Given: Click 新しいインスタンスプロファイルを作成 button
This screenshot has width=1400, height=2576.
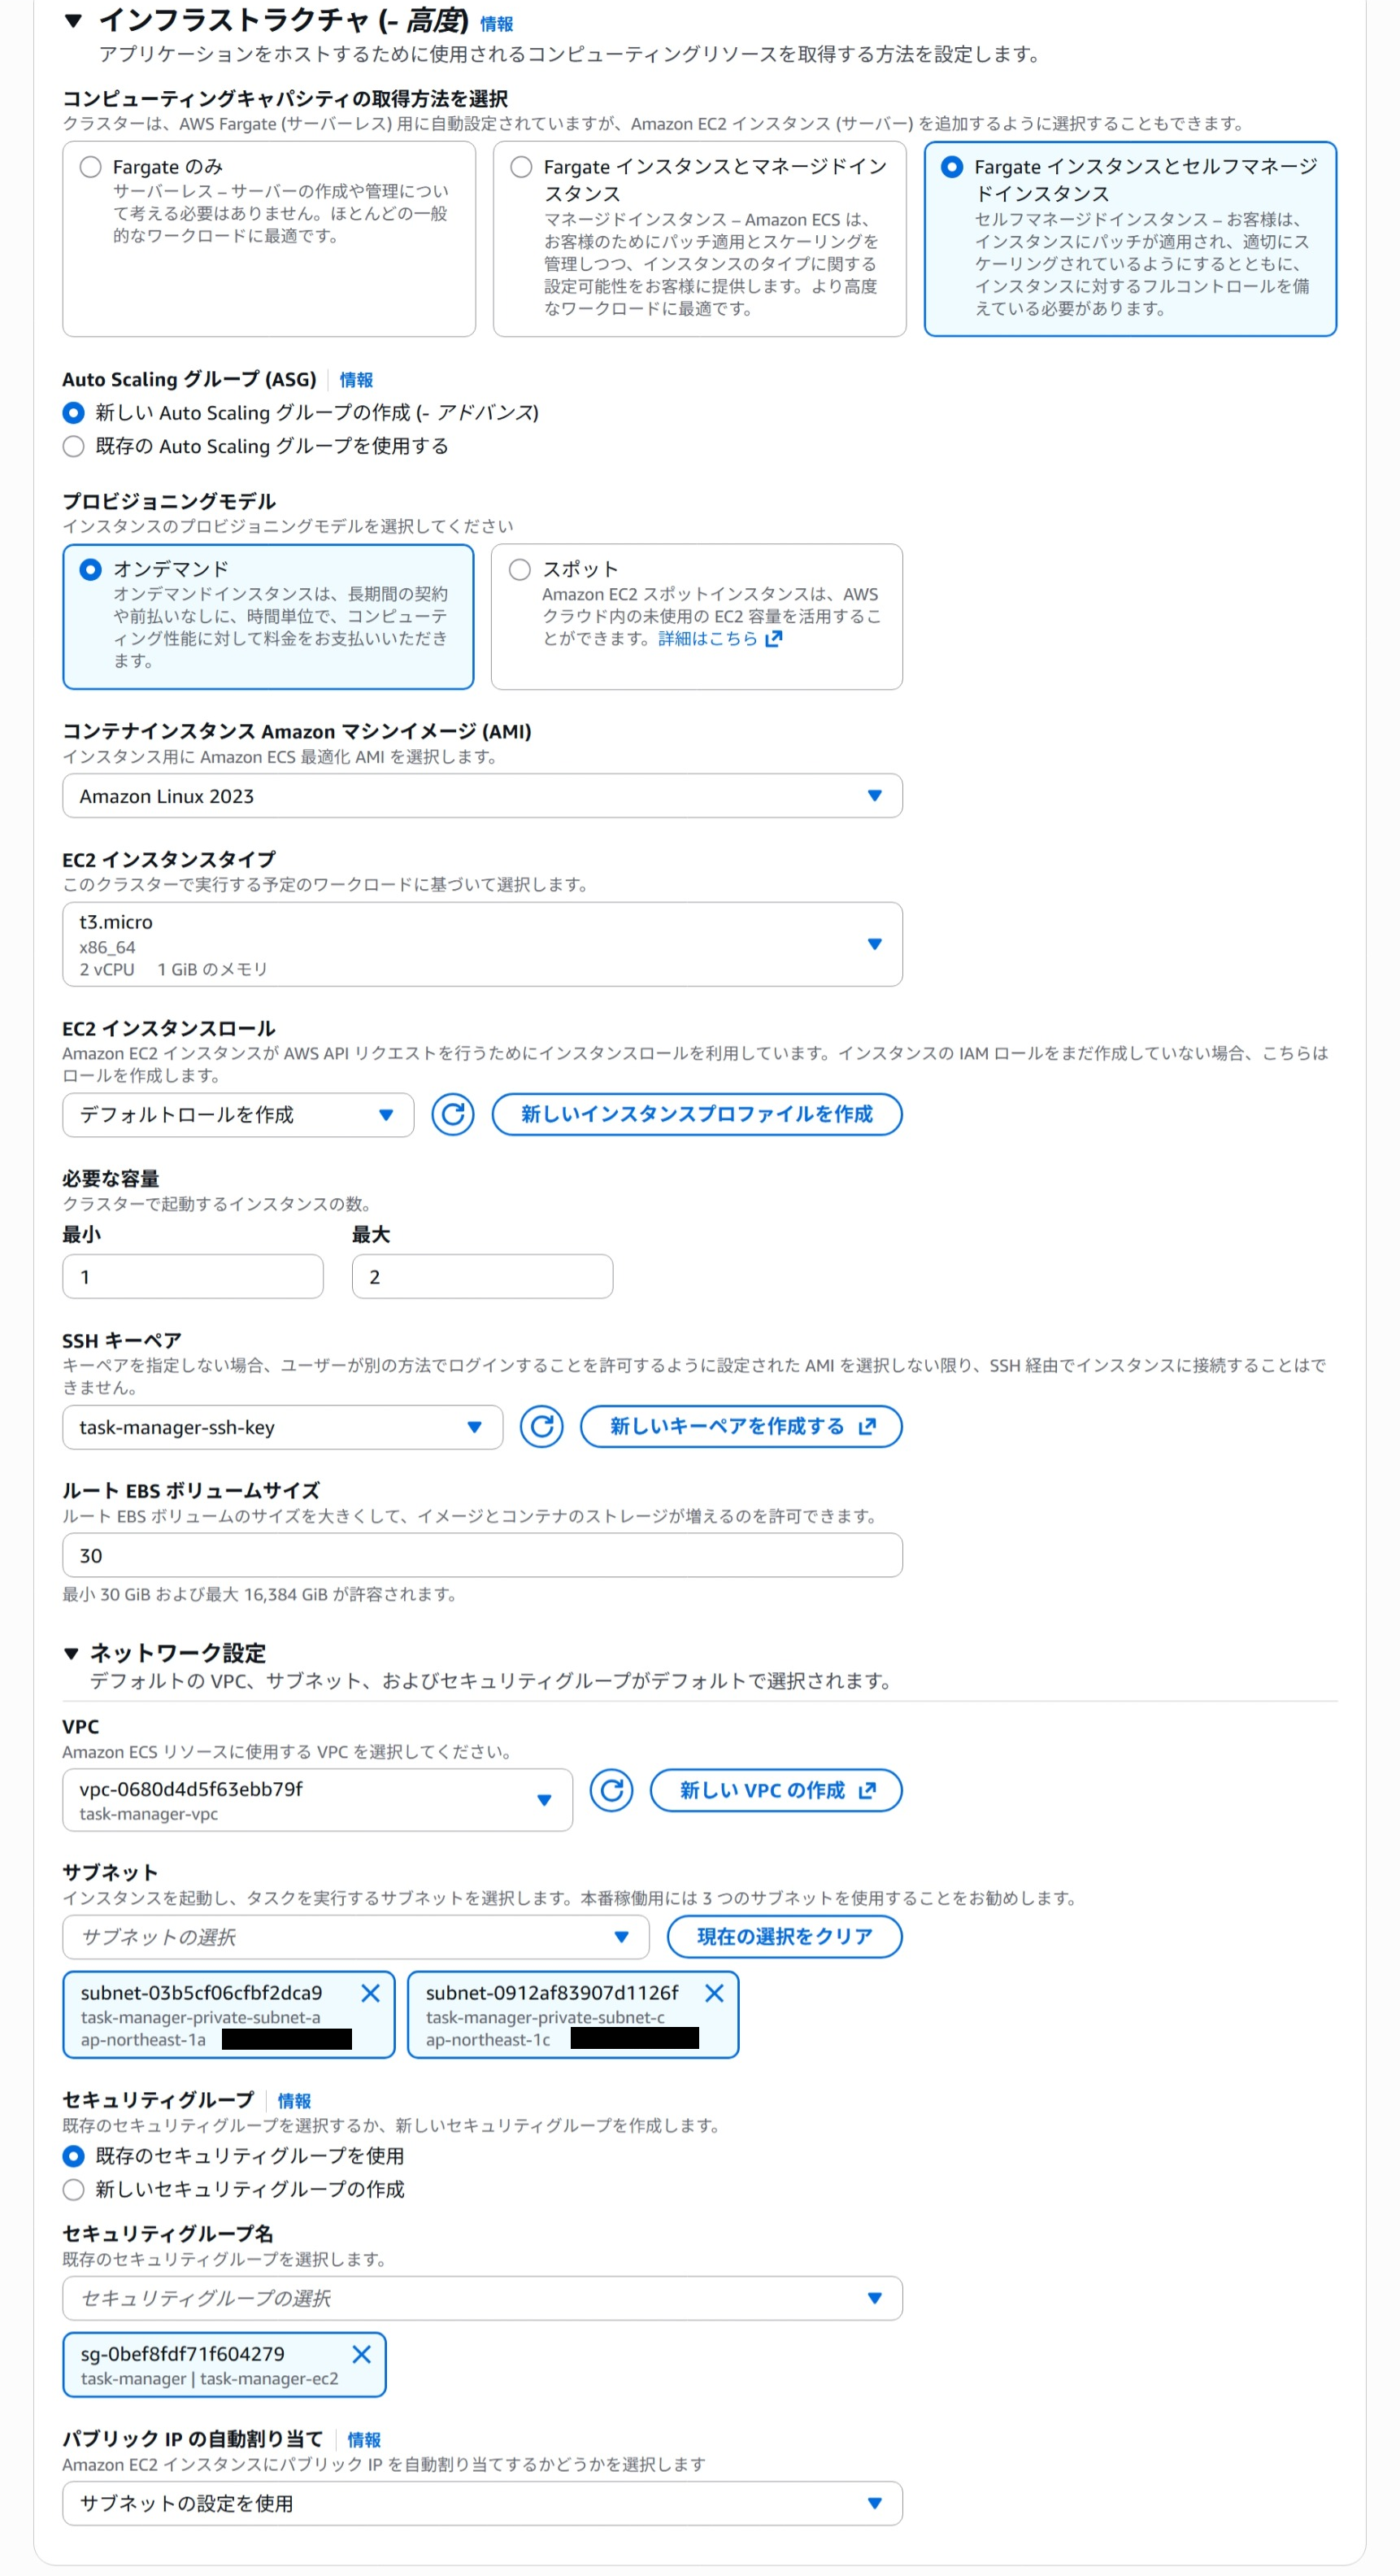Looking at the screenshot, I should (697, 1114).
